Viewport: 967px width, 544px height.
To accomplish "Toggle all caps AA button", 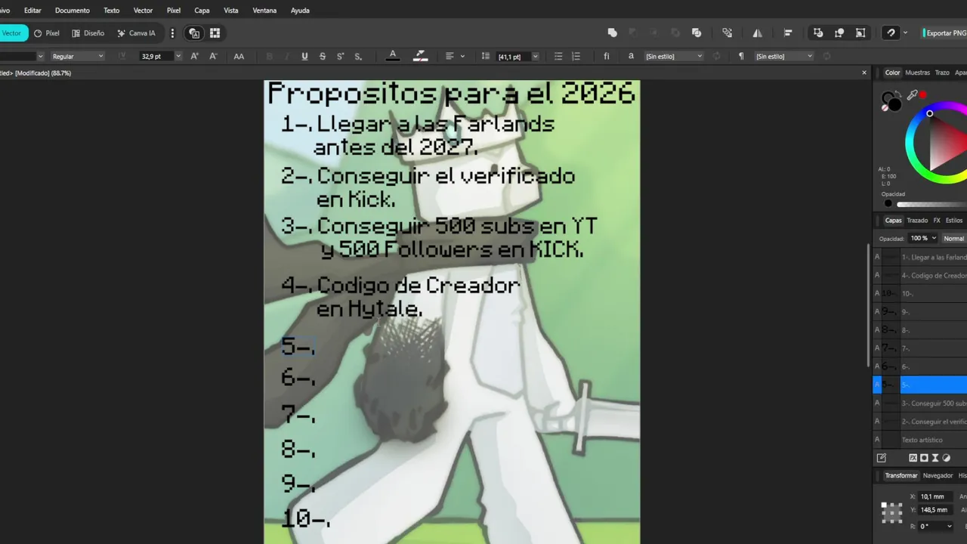I will [239, 56].
